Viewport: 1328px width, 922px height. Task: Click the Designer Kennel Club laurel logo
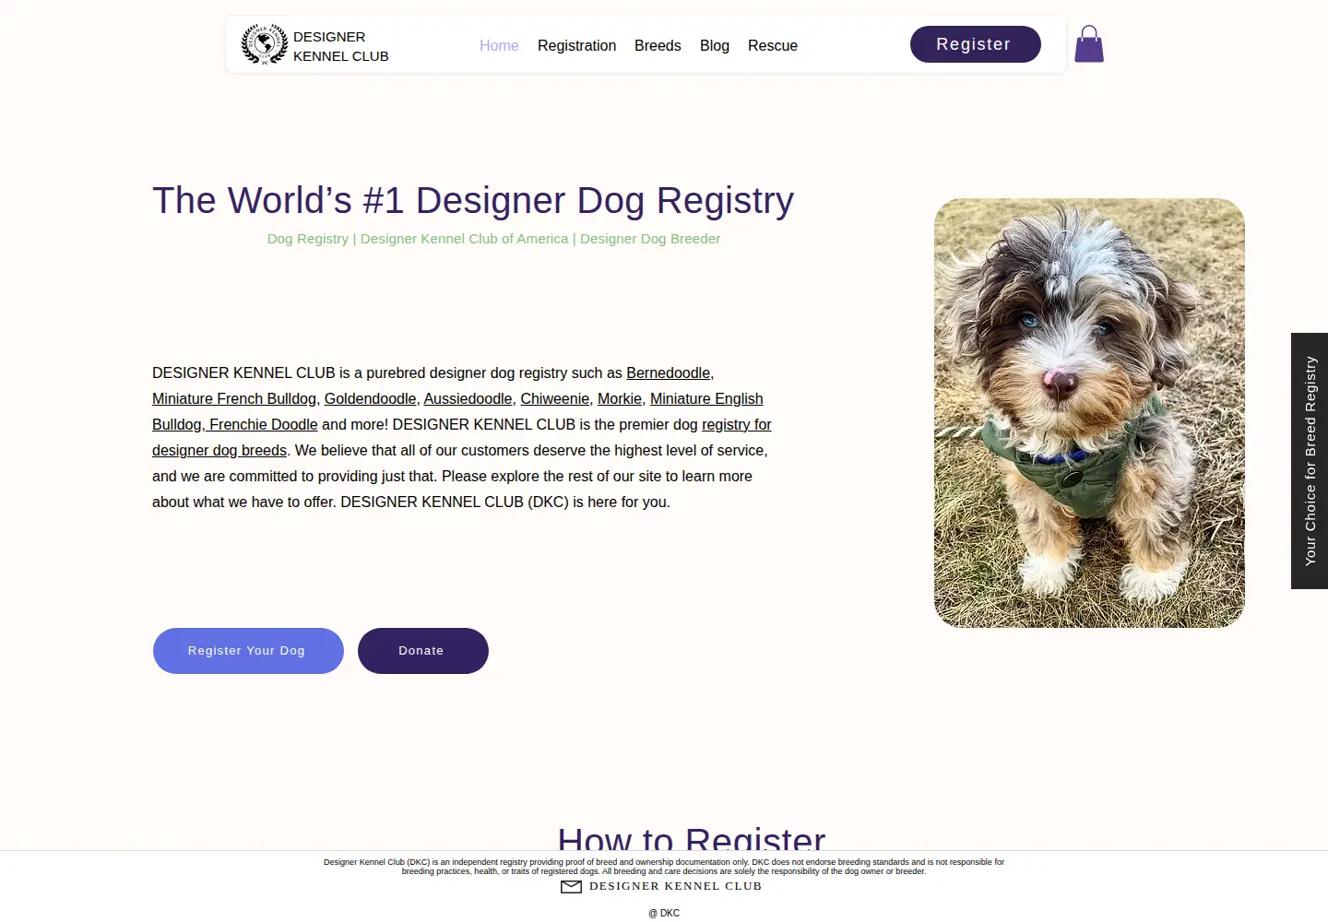click(x=265, y=44)
